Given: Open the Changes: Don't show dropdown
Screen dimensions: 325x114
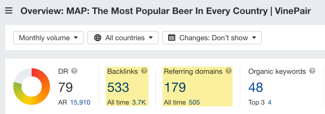Looking at the screenshot, I should coord(212,38).
